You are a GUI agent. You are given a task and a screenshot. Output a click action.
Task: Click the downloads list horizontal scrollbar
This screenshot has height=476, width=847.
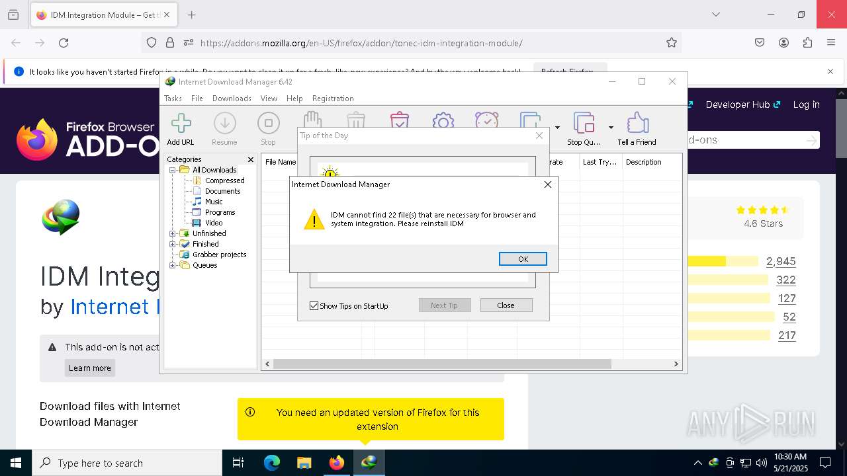click(x=442, y=364)
